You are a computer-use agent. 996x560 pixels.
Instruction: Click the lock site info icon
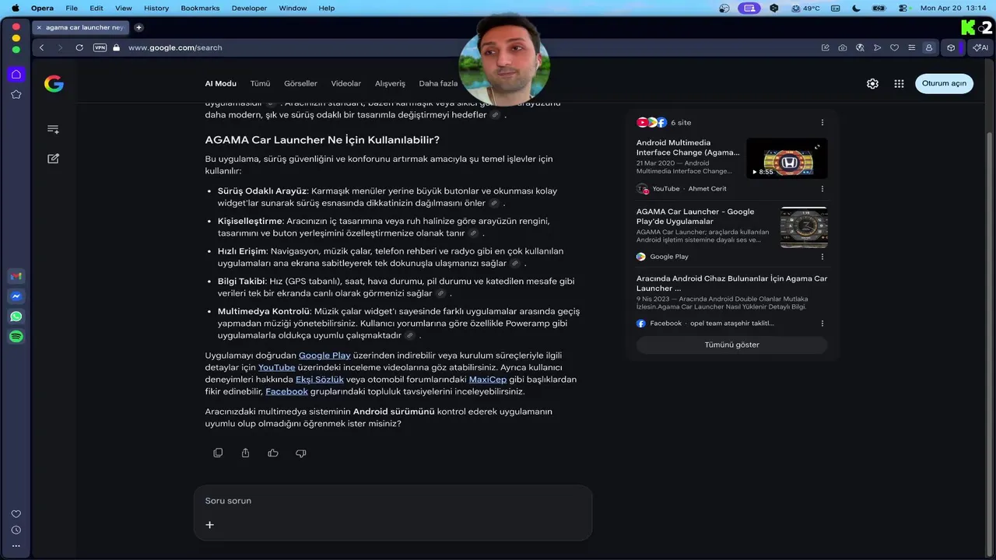point(117,47)
